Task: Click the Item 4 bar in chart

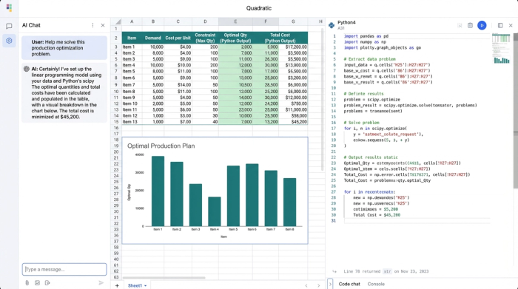Action: pos(215,211)
